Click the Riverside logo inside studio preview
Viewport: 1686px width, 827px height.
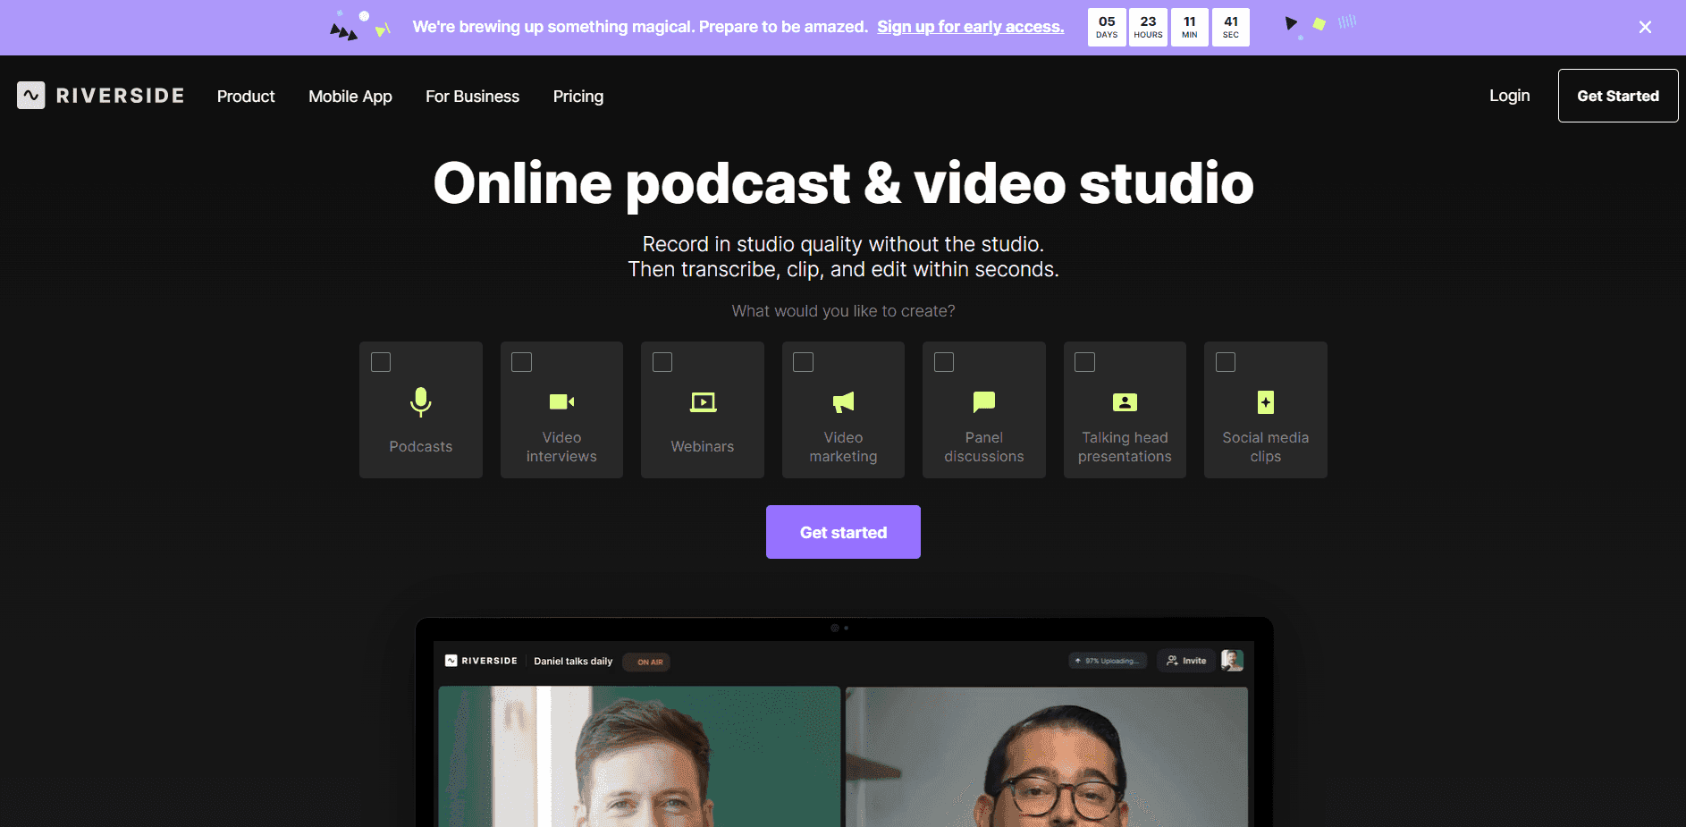[482, 661]
